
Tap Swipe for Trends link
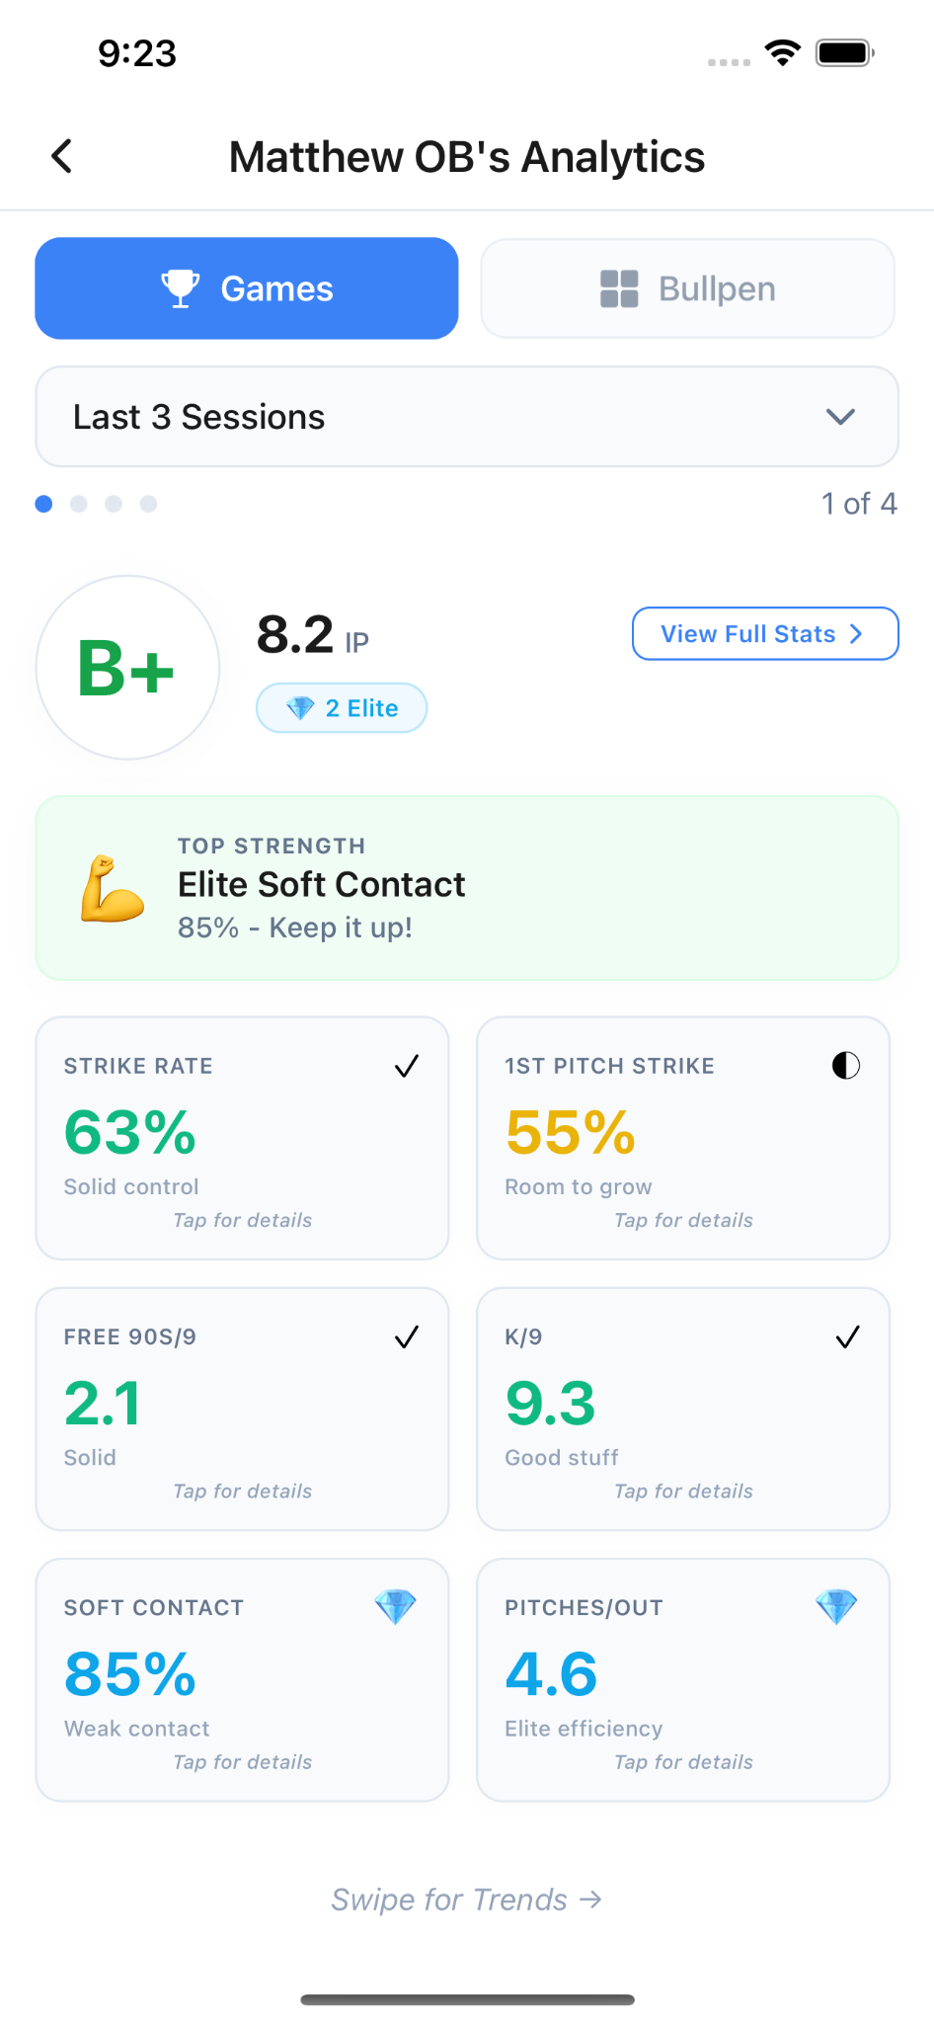[466, 1899]
